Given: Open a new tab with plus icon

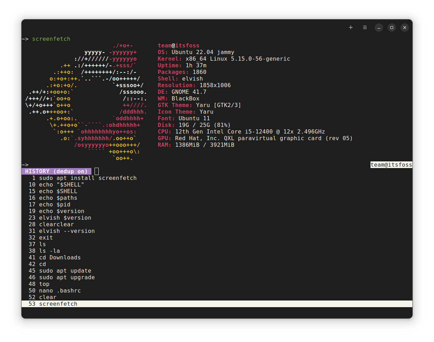Looking at the screenshot, I should tap(351, 28).
